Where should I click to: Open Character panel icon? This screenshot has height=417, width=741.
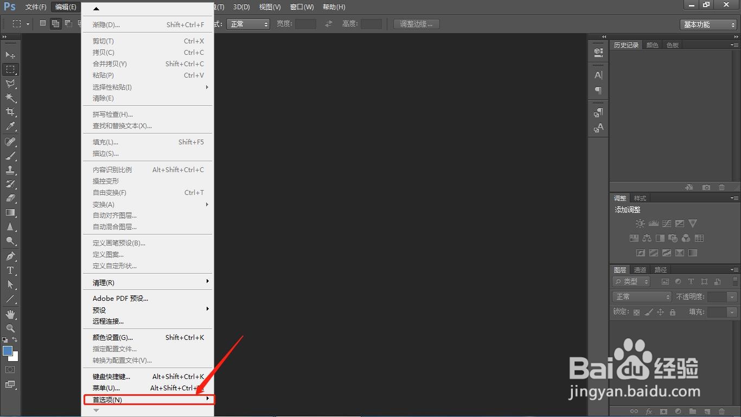point(598,75)
